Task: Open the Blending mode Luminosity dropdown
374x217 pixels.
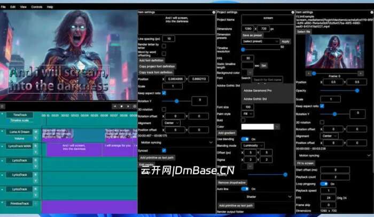Action: point(253,145)
